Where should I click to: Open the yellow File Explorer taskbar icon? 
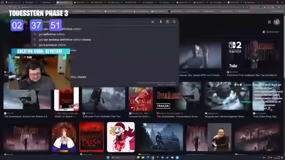tap(143, 157)
